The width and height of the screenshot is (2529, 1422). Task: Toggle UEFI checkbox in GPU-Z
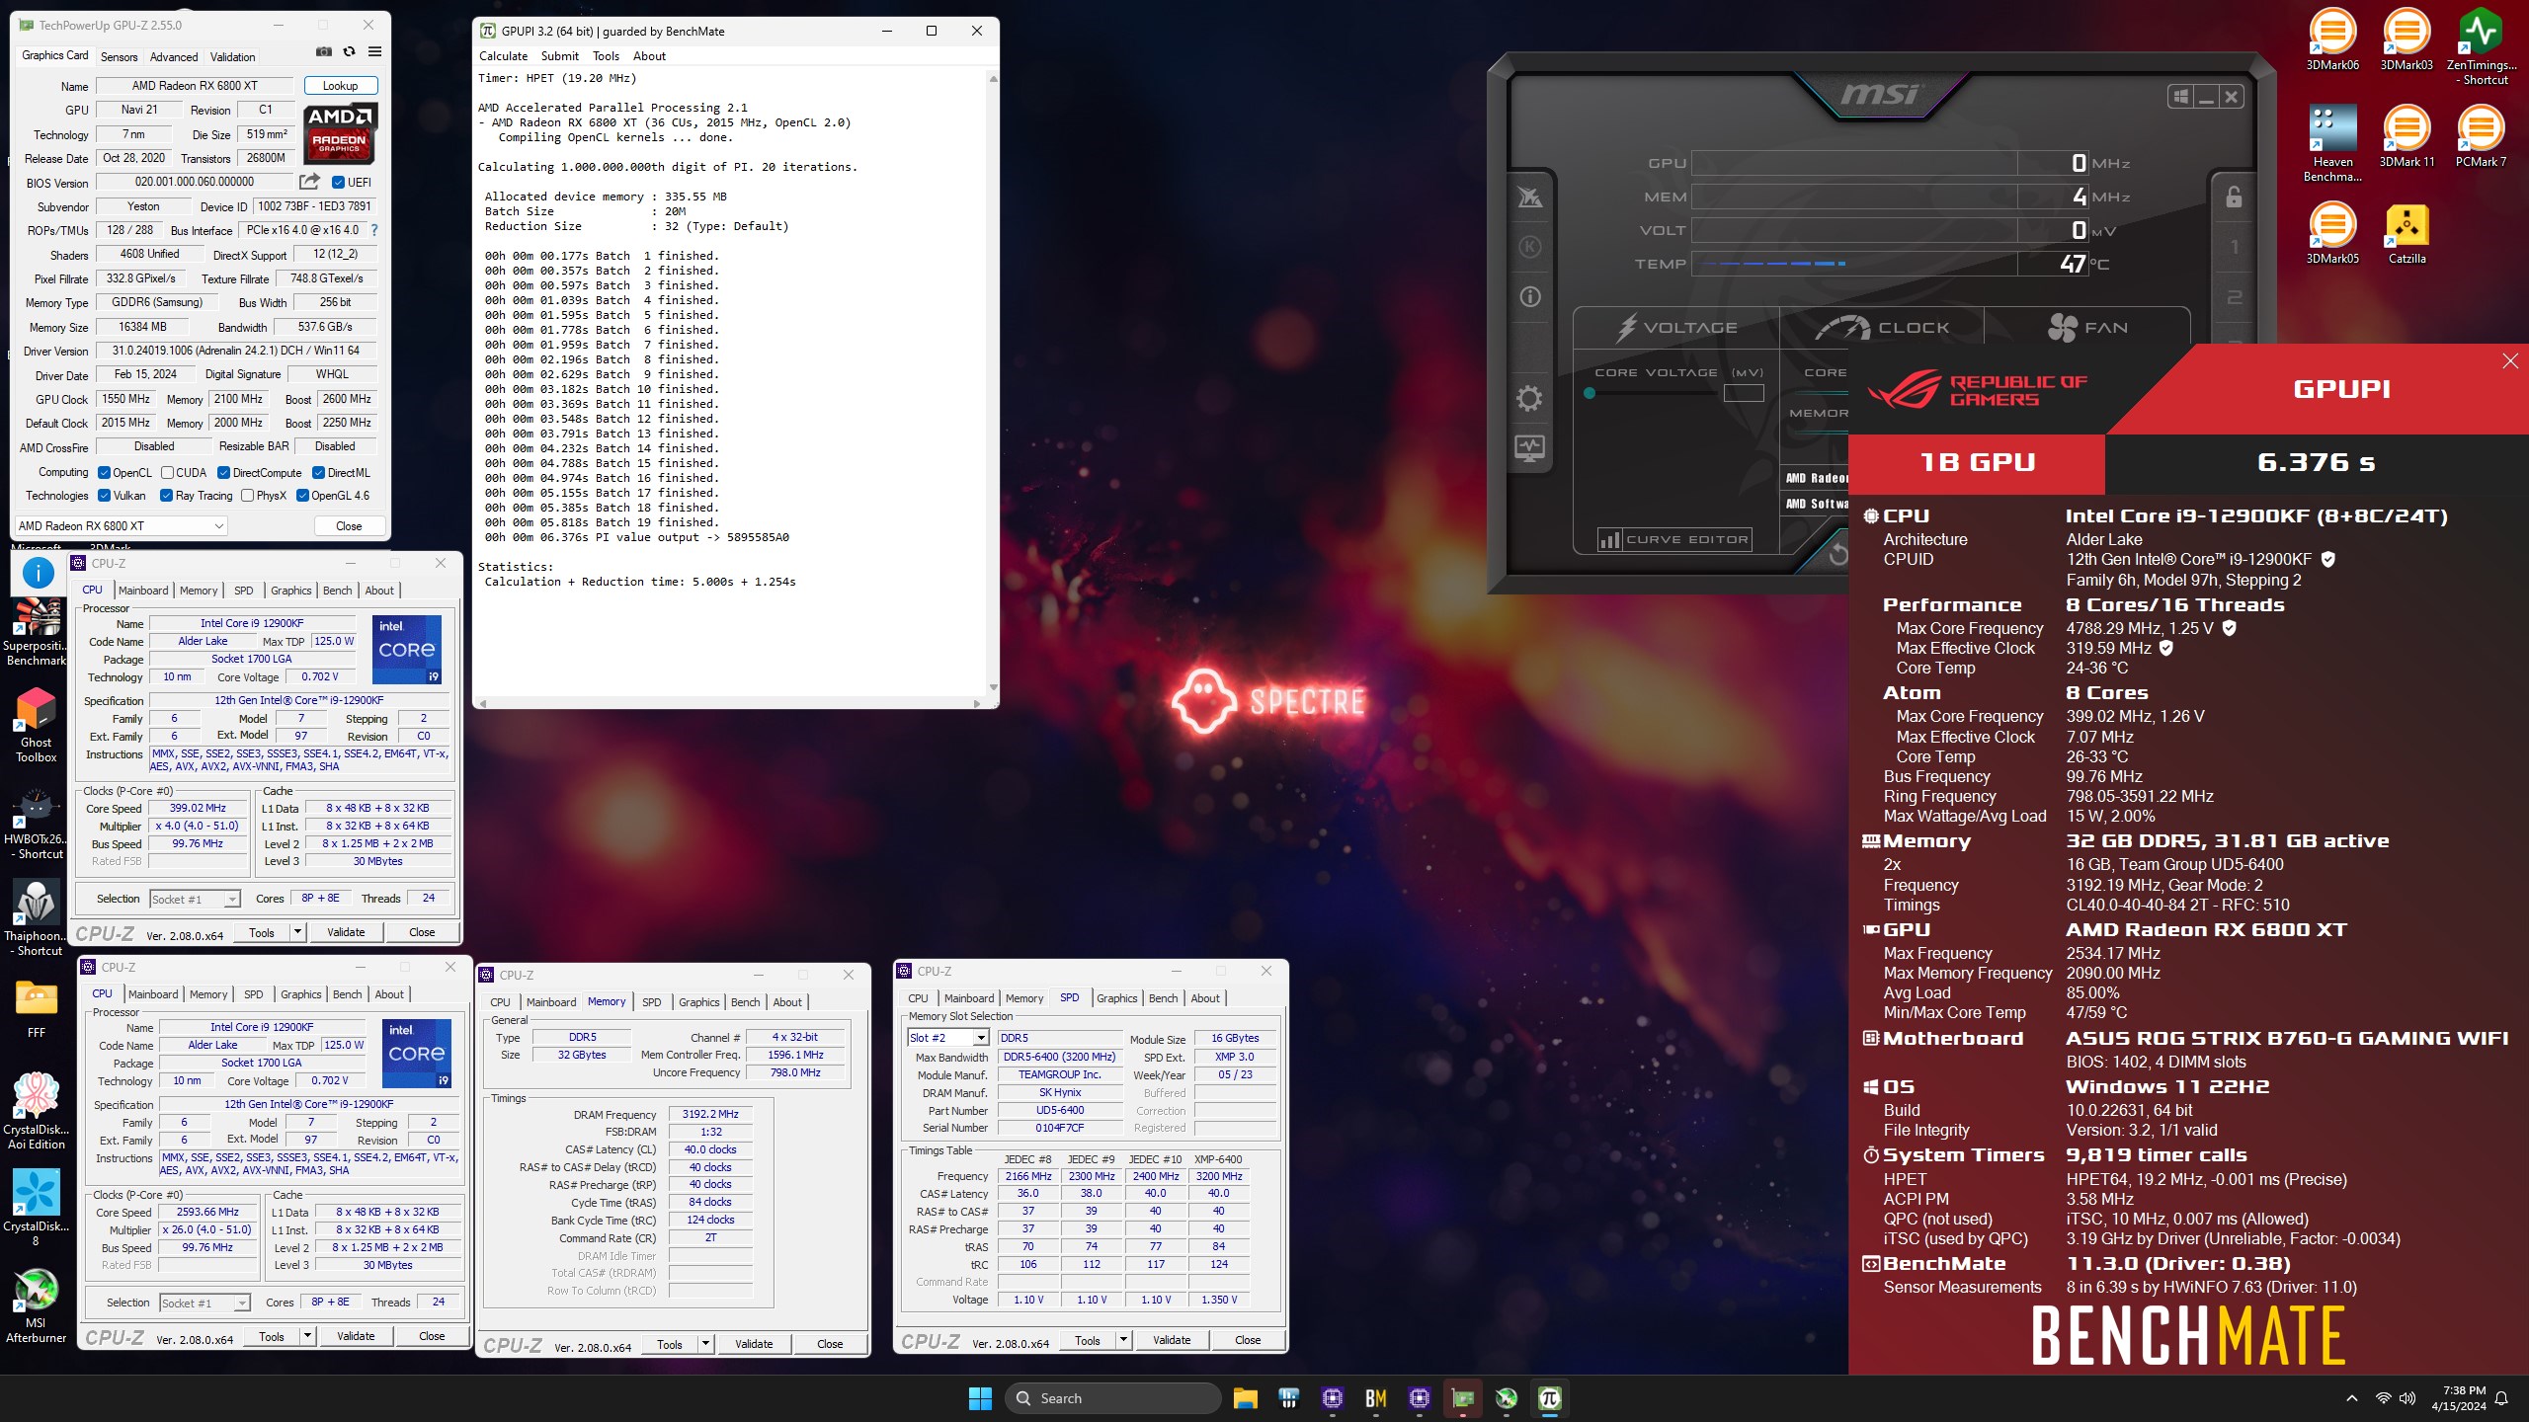coord(338,182)
